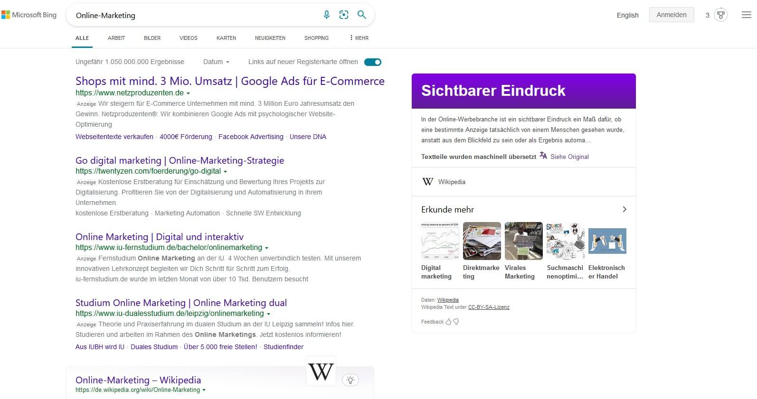The height and width of the screenshot is (399, 757).
Task: Click Aus IUBH wird IU sitelink
Action: [100, 347]
